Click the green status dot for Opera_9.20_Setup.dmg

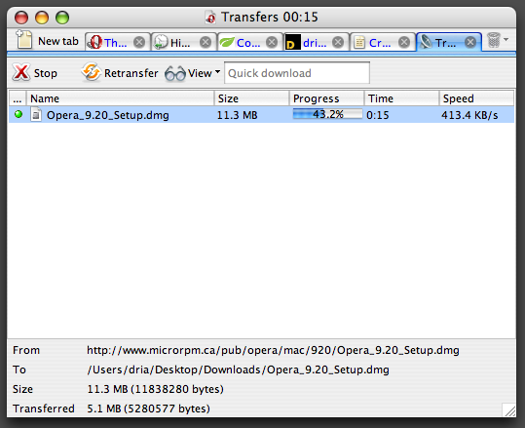coord(19,115)
